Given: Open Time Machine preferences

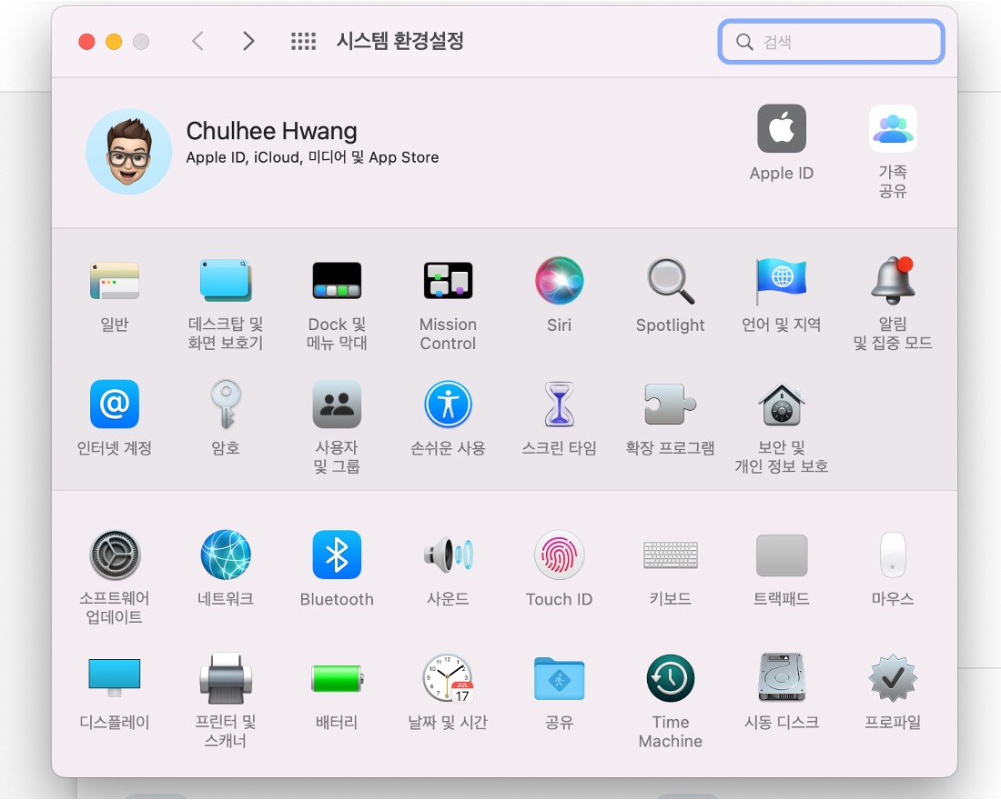Looking at the screenshot, I should pyautogui.click(x=670, y=678).
